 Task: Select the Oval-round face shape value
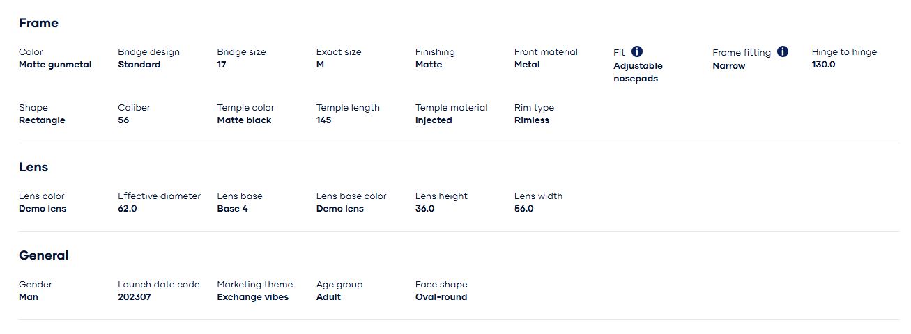pyautogui.click(x=441, y=297)
